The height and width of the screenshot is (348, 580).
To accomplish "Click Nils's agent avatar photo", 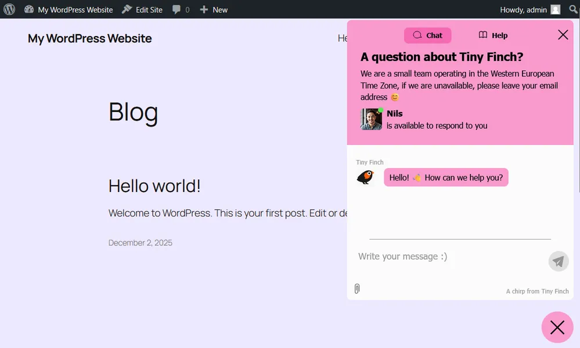I will tap(371, 119).
